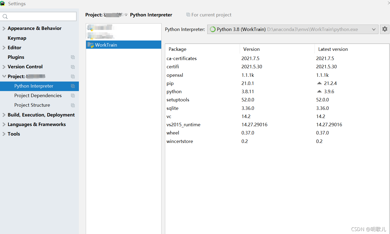390x234 pixels.
Task: Open the Python Interpreter dropdown arrow
Action: point(374,29)
